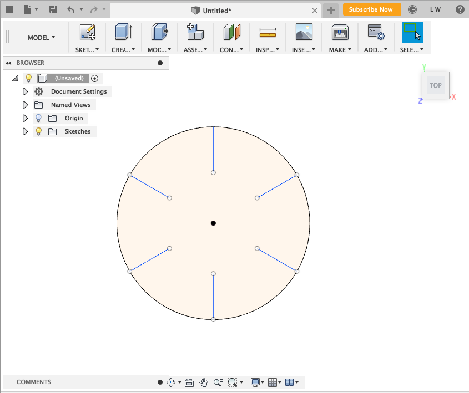Redo the last undone action
This screenshot has height=393, width=469.
coord(94,9)
